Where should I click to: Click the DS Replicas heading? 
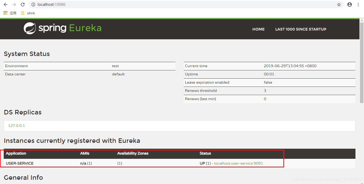(x=23, y=112)
